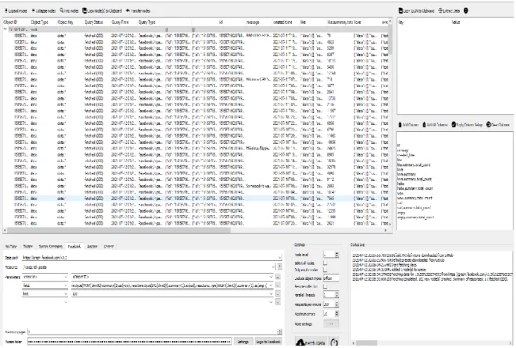Click the timer icon beside Fetch Data
Image resolution: width=516 pixels, height=348 pixels.
[x=334, y=342]
